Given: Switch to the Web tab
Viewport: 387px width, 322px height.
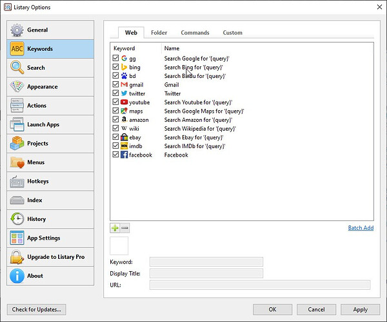Looking at the screenshot, I should point(131,33).
